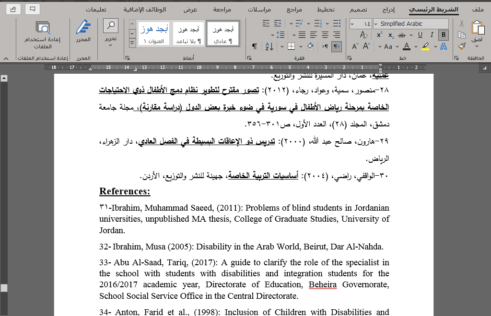Viewport: 491px width, 316px height.
Task: Apply bullet list formatting
Action: (337, 23)
